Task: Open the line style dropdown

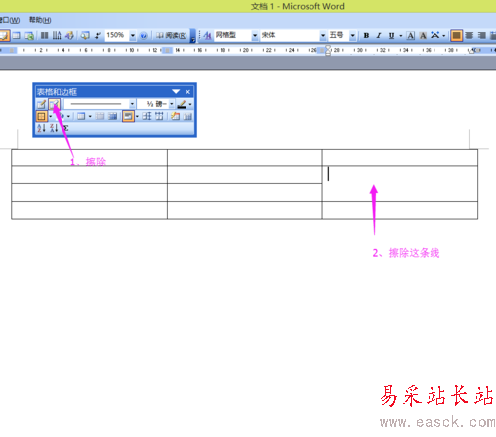Action: point(132,104)
